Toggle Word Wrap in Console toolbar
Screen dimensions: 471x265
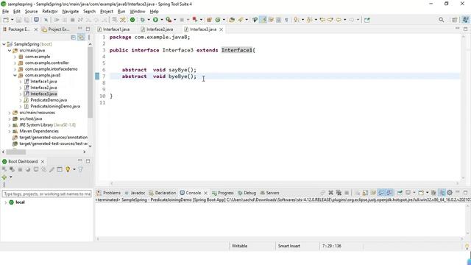[373, 193]
